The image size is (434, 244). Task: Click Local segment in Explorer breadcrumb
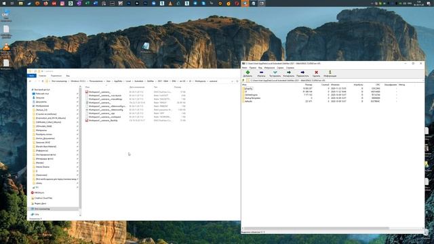pyautogui.click(x=128, y=81)
